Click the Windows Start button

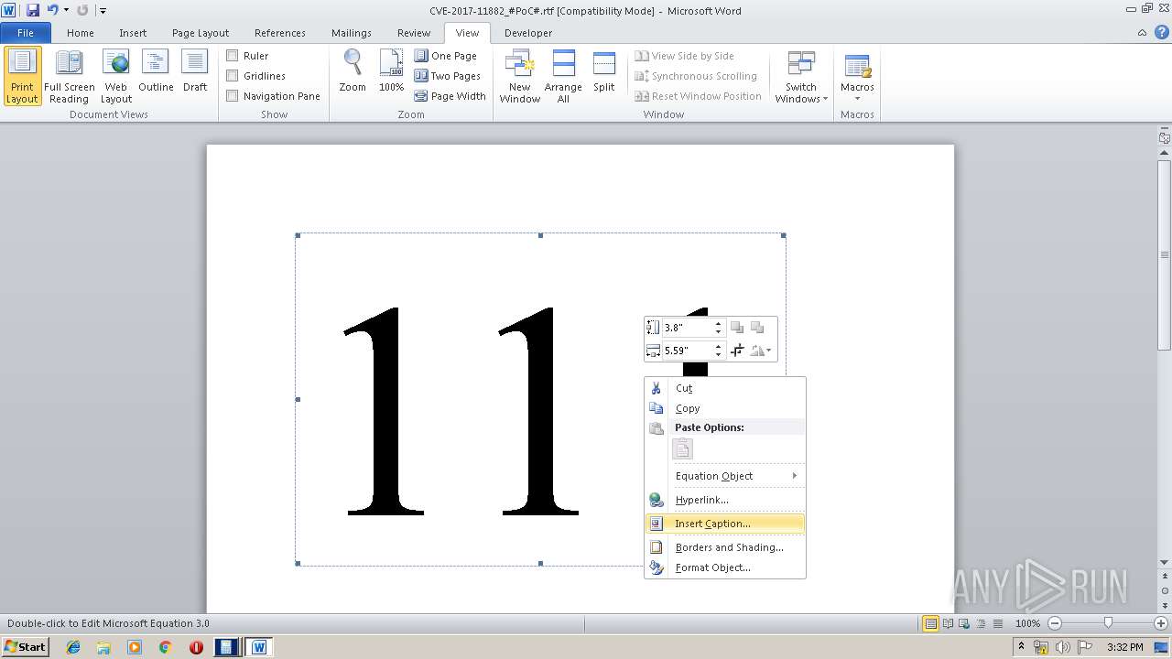tap(26, 647)
